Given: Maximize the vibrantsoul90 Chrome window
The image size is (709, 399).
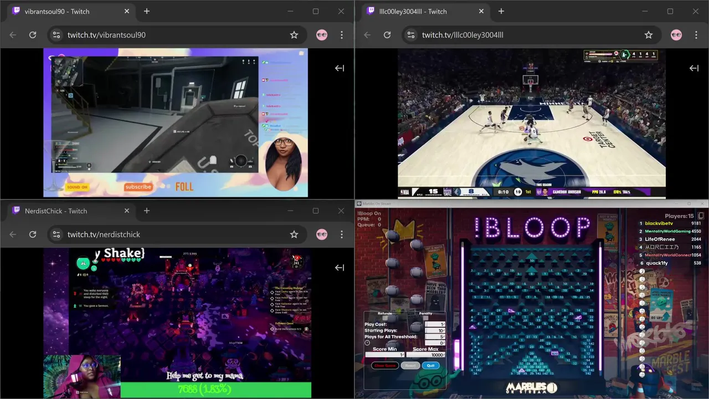Looking at the screenshot, I should click(x=316, y=11).
